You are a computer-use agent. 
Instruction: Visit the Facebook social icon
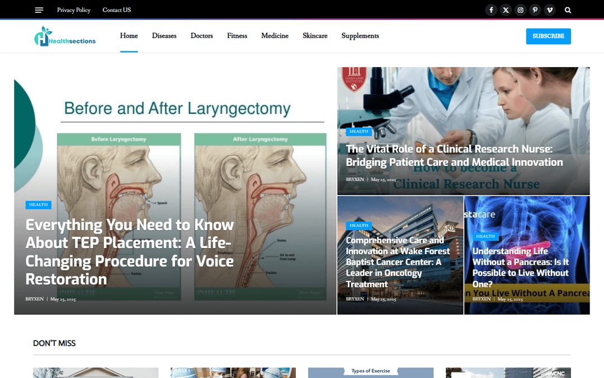click(x=491, y=10)
